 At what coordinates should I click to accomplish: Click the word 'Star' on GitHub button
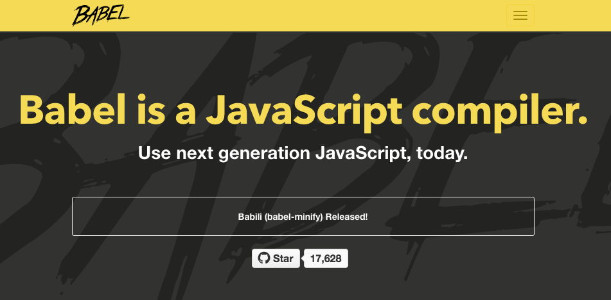pos(283,258)
